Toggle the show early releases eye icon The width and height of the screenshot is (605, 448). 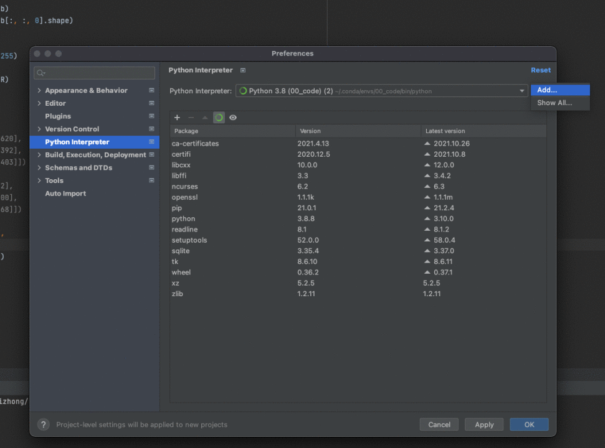tap(233, 118)
